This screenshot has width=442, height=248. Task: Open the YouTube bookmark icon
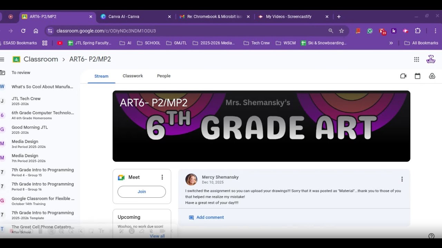60,43
